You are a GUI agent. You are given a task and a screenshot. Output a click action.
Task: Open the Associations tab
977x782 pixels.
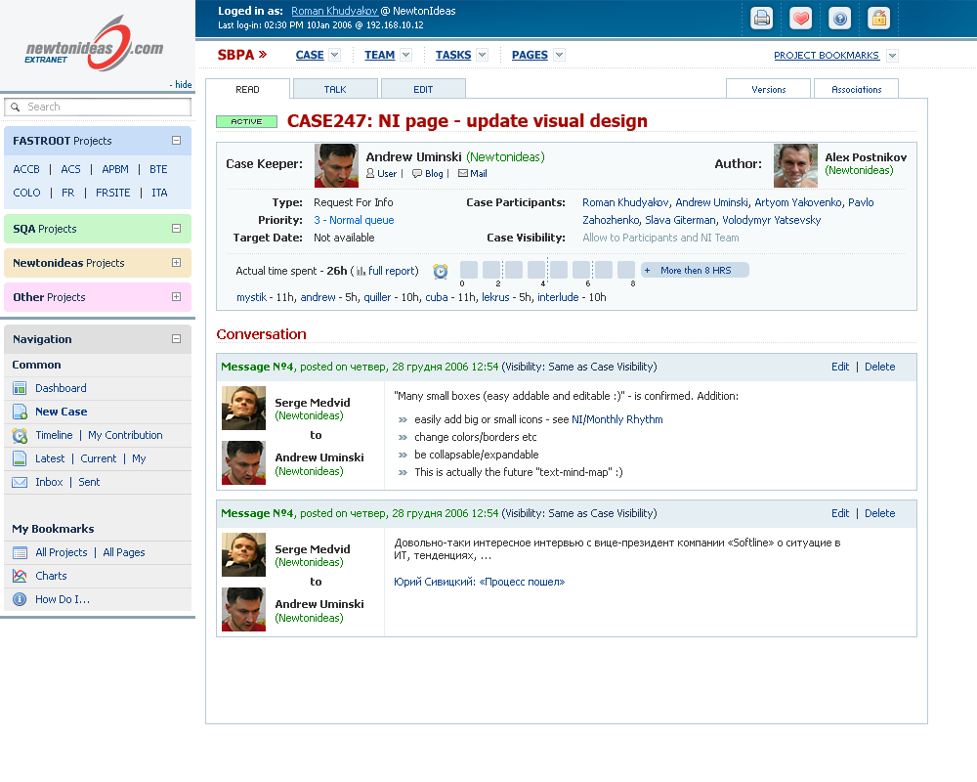[x=856, y=89]
